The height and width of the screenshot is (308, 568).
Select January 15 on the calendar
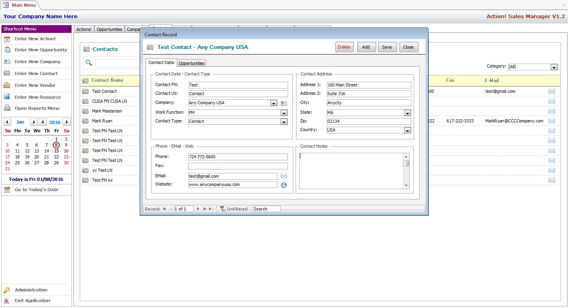click(56, 151)
